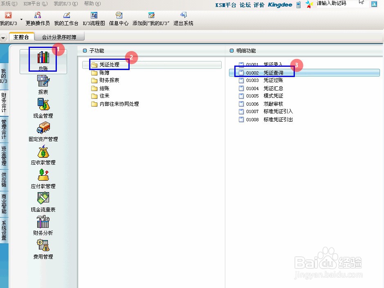Open the 系统(S) menu
This screenshot has height=288, width=384.
(x=9, y=4)
